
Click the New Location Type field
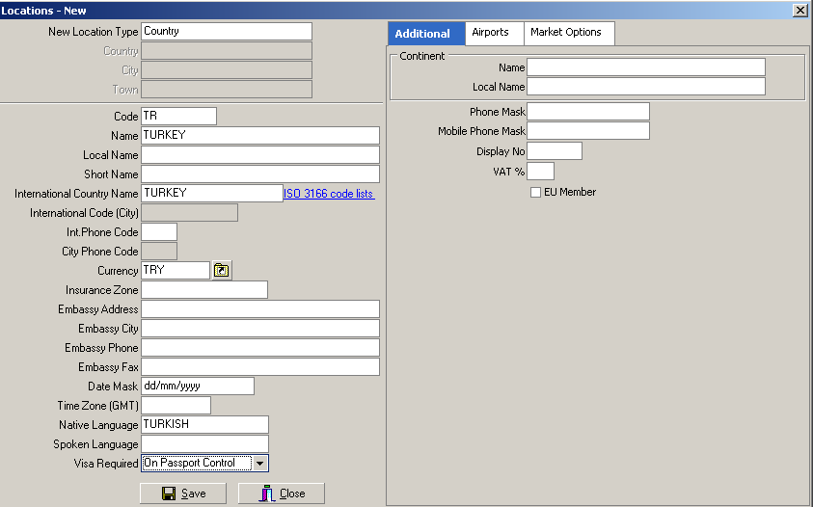click(x=227, y=32)
